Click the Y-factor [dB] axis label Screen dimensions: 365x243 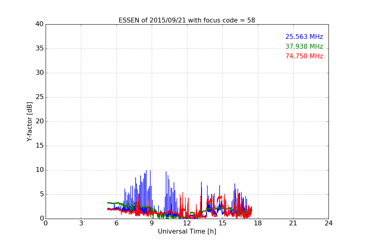(30, 122)
